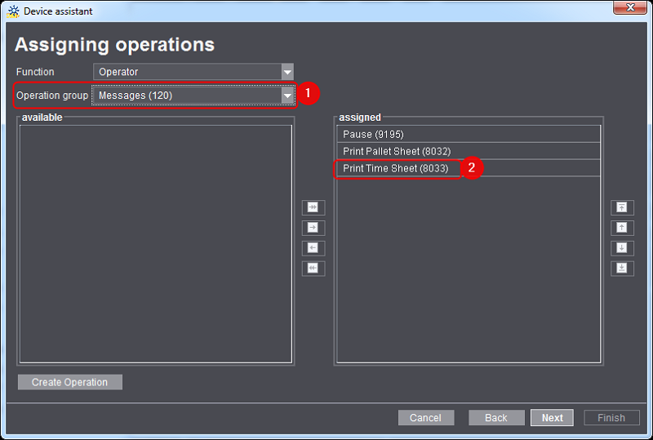Close the Device assistant window

coord(630,7)
